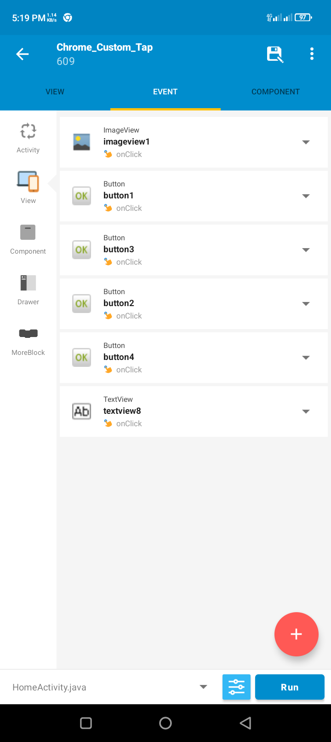Expand the button3 onClick dropdown arrow
Viewport: 331px width, 742px height.
pyautogui.click(x=306, y=250)
